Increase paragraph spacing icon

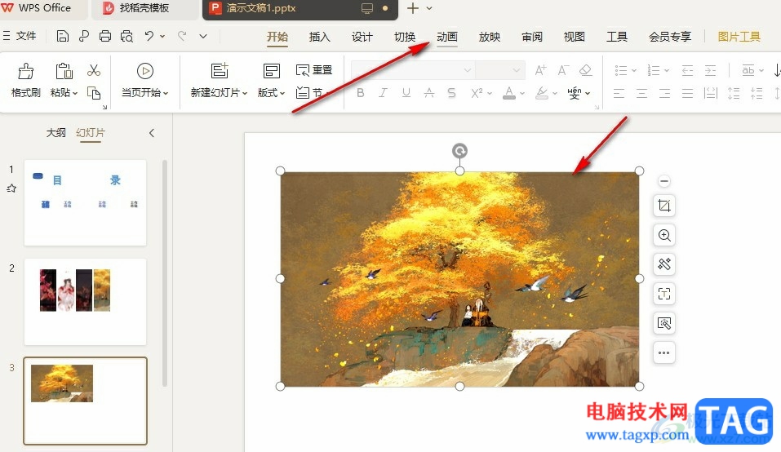point(734,93)
